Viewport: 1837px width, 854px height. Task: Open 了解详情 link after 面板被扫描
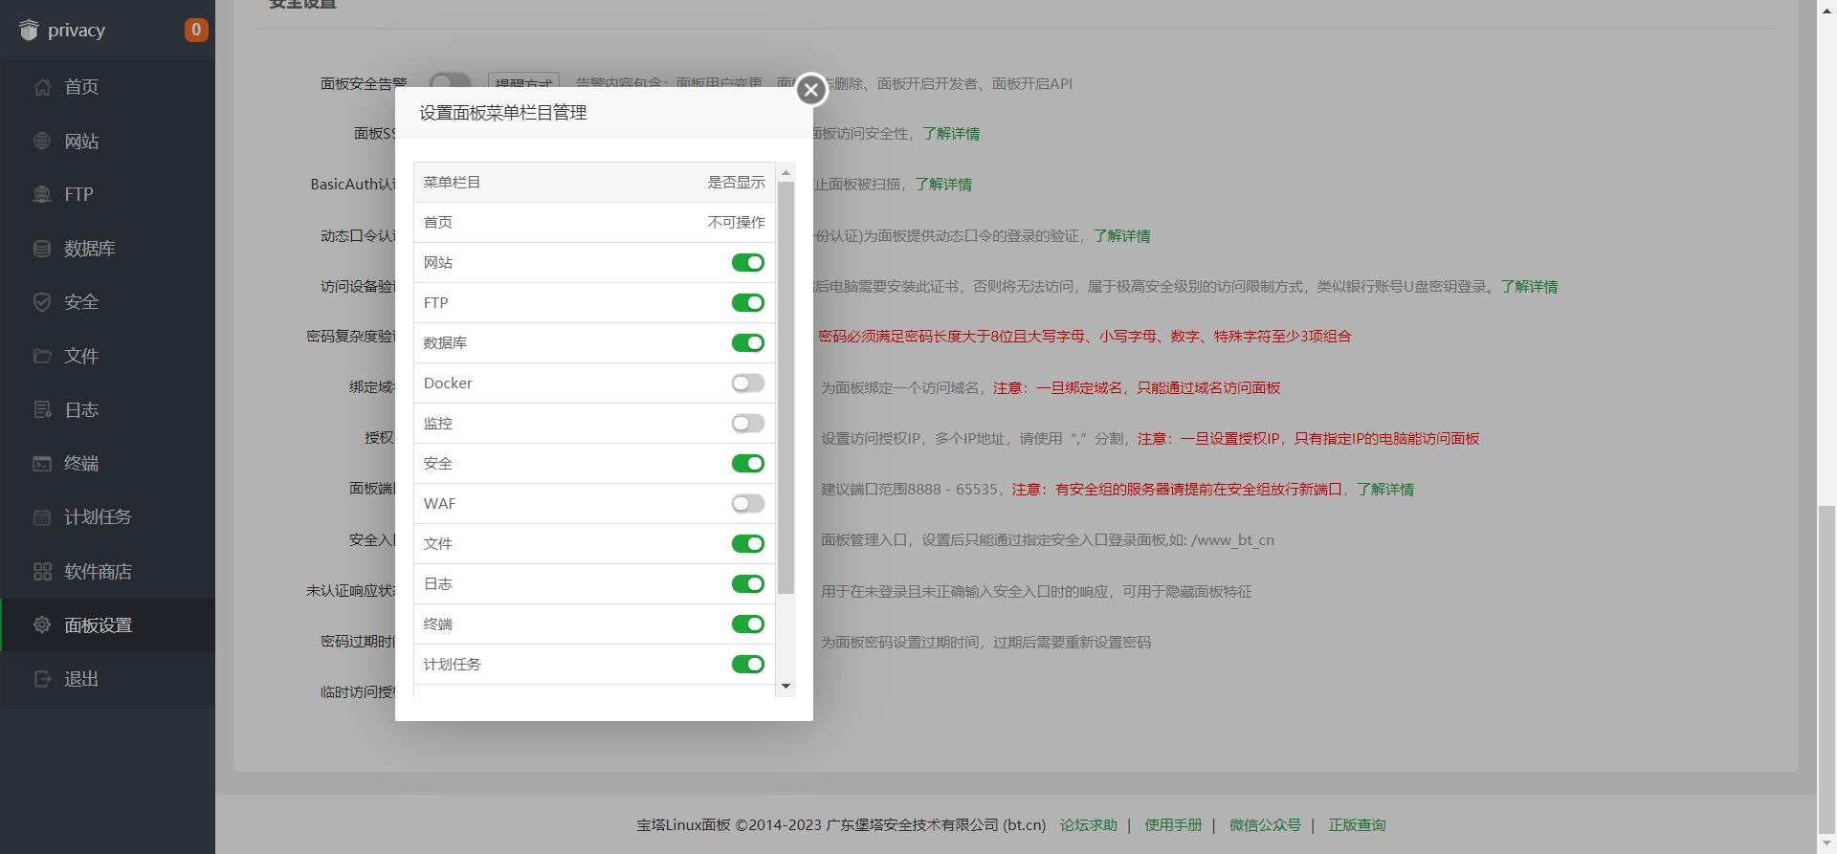942,185
